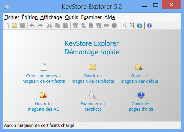Open the Affichage menu

click(x=51, y=17)
